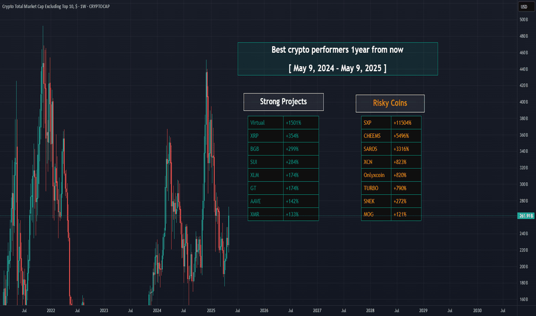Image resolution: width=536 pixels, height=316 pixels.
Task: Click the 'TURBO' table cell
Action: pos(376,188)
